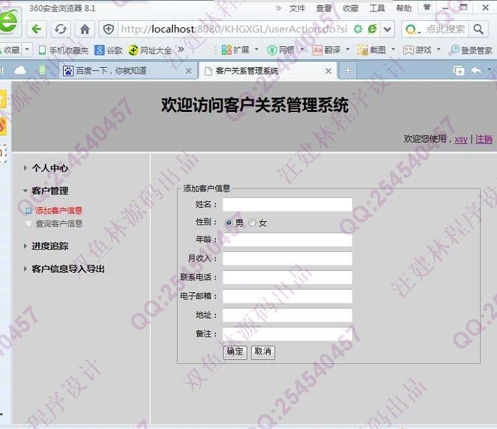Open 添加客户信息 in sidebar

pos(59,210)
